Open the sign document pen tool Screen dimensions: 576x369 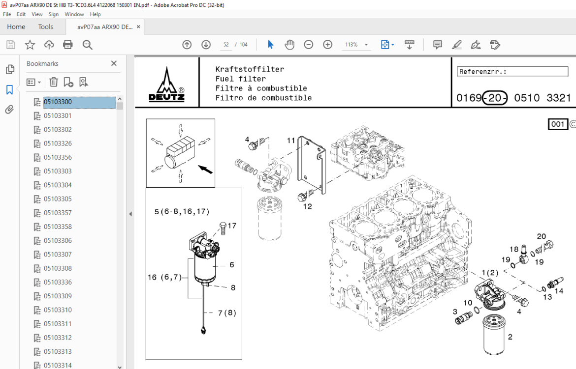[476, 45]
